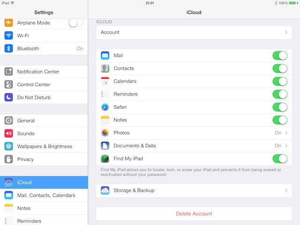Tap the Wi-Fi signal indicator in status bar
The height and width of the screenshot is (225, 300).
[x=13, y=3]
